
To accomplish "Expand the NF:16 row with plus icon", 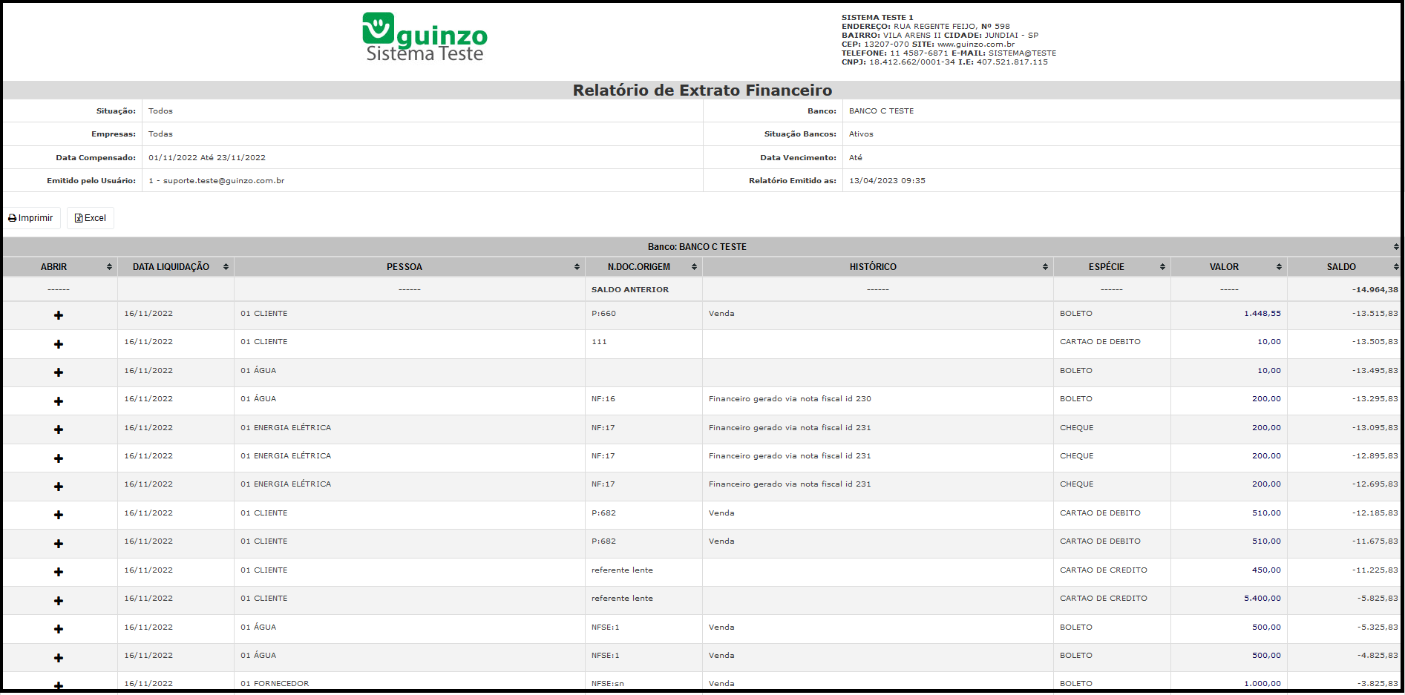I will pyautogui.click(x=59, y=401).
